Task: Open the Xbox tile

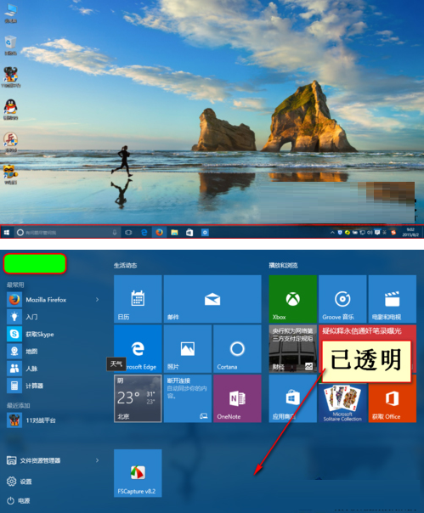Action: coord(292,299)
